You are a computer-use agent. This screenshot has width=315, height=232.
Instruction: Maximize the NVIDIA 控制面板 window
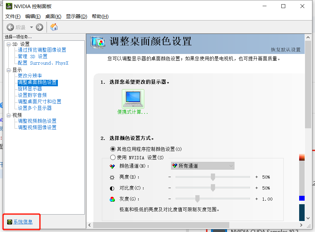click(283, 6)
